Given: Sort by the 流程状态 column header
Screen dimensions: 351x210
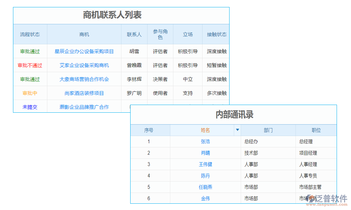Looking at the screenshot, I should 30,34.
